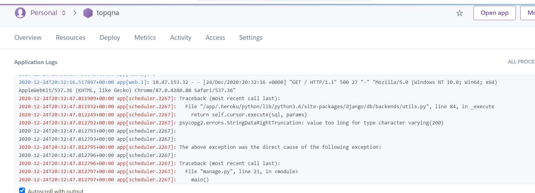Click the purple hexagon topqna app icon
The height and width of the screenshot is (193, 535).
[88, 13]
